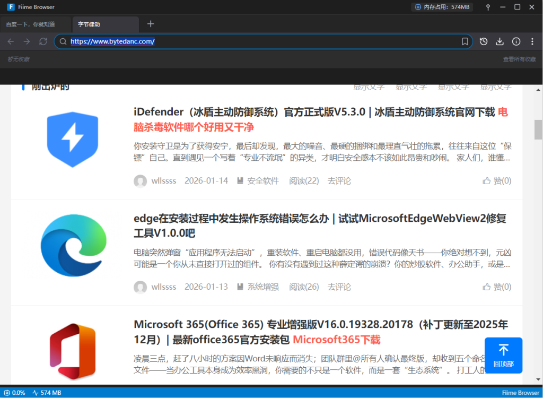Open browsing history via the clock icon
Screen dimensions: 543x398
coord(484,41)
